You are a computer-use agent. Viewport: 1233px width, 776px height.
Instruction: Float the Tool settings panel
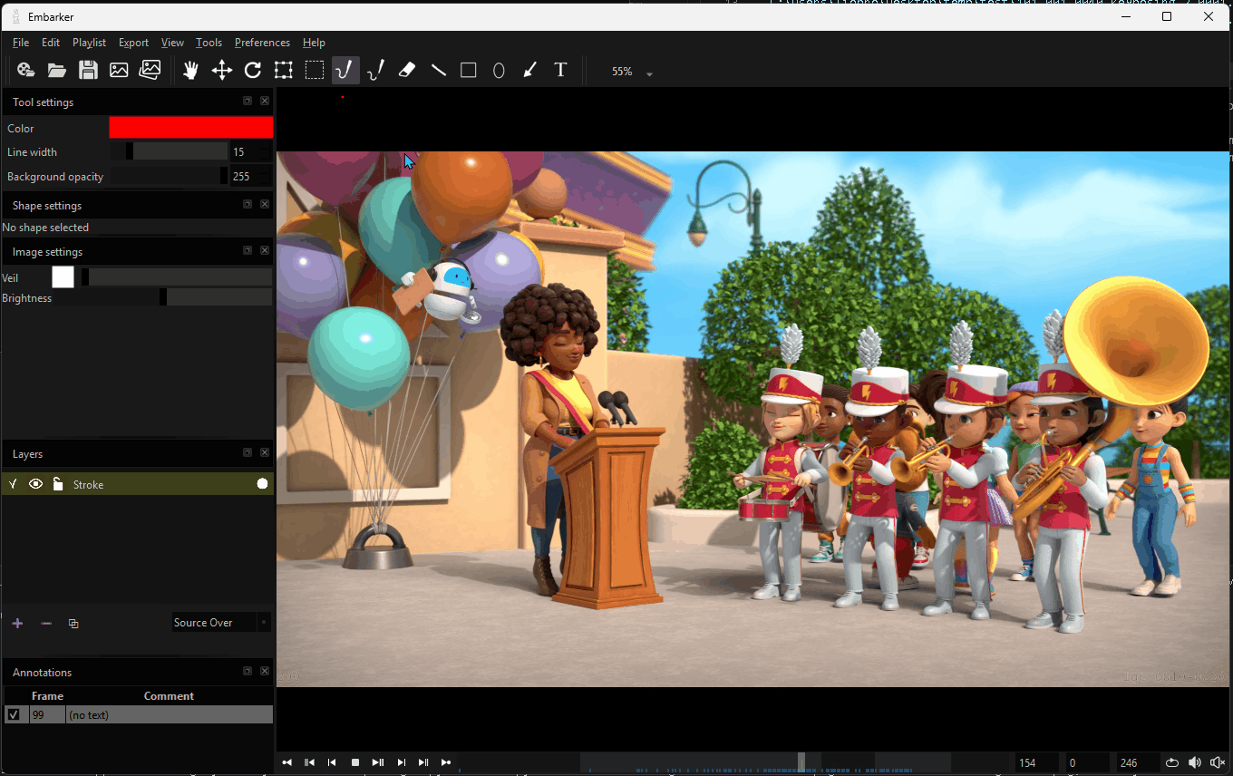pos(248,102)
